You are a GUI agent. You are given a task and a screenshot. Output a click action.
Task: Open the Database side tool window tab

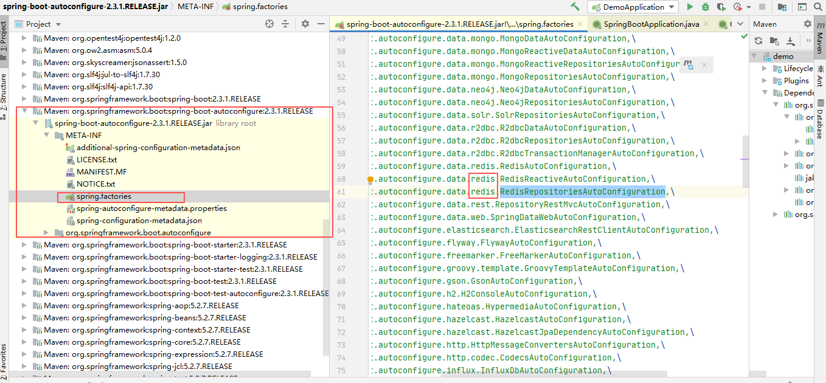(x=820, y=119)
